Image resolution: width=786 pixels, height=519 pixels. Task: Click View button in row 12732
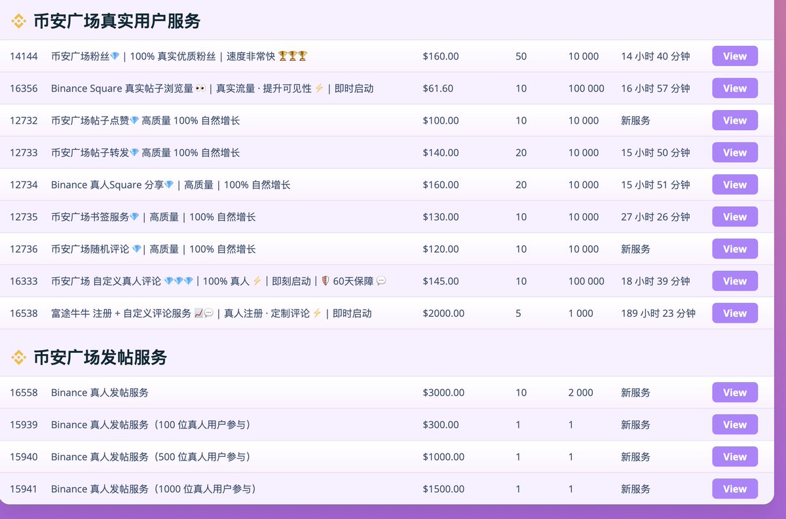735,120
